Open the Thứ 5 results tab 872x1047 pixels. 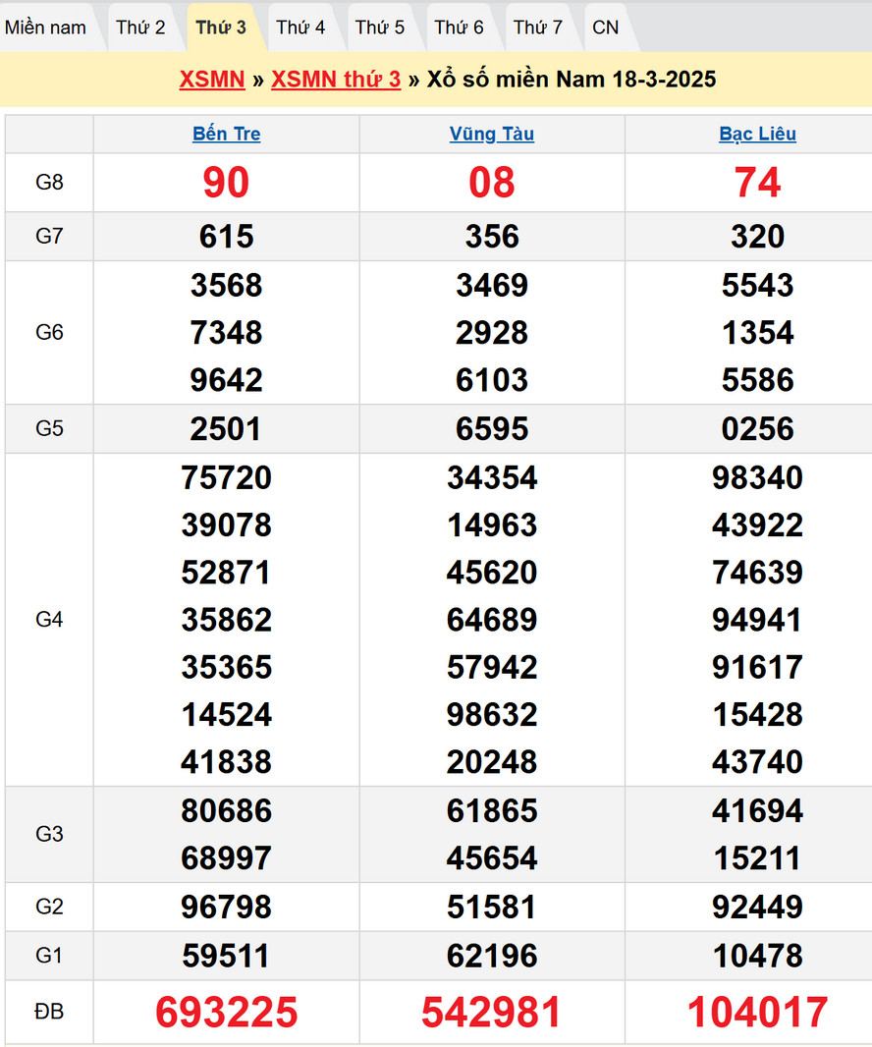tap(380, 28)
